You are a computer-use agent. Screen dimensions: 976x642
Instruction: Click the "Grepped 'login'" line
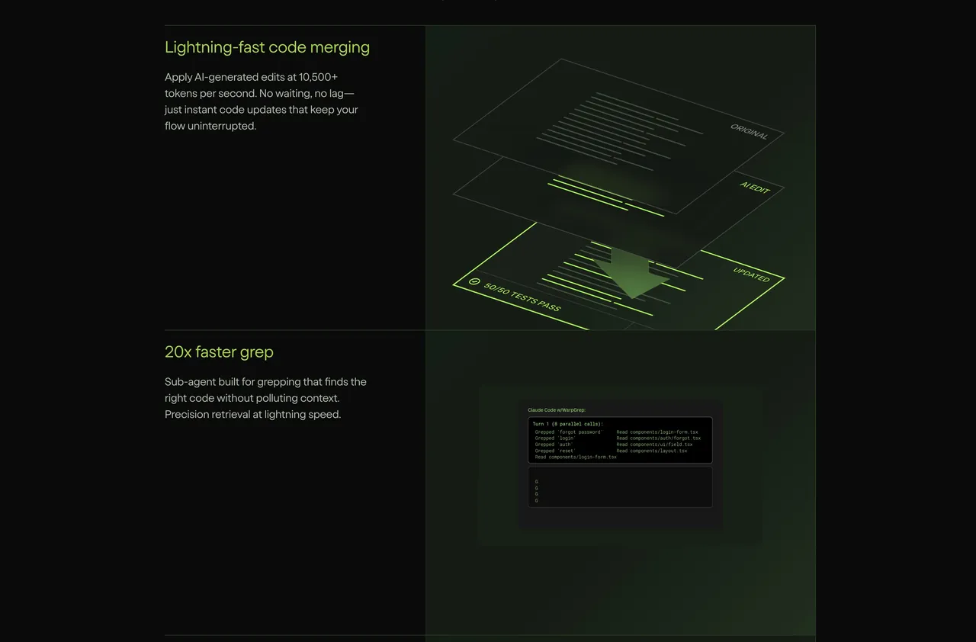coord(555,438)
